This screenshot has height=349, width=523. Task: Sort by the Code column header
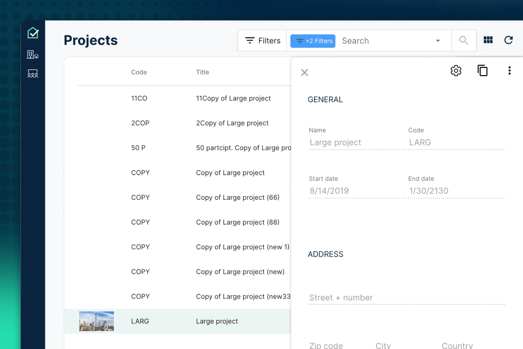[x=139, y=72]
